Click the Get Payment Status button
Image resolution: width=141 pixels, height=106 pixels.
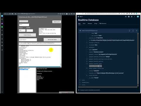tap(52, 40)
